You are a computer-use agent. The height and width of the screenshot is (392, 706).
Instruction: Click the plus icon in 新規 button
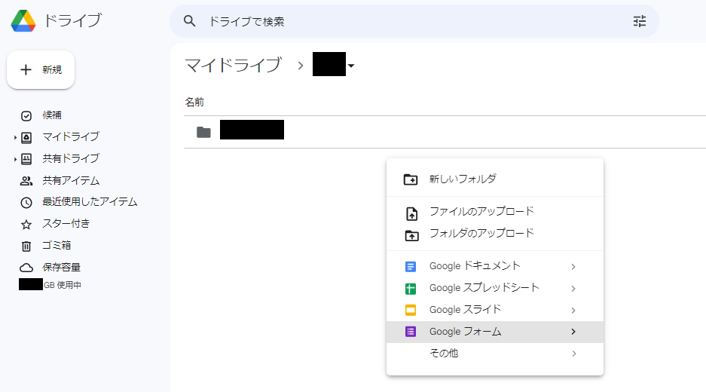[26, 70]
